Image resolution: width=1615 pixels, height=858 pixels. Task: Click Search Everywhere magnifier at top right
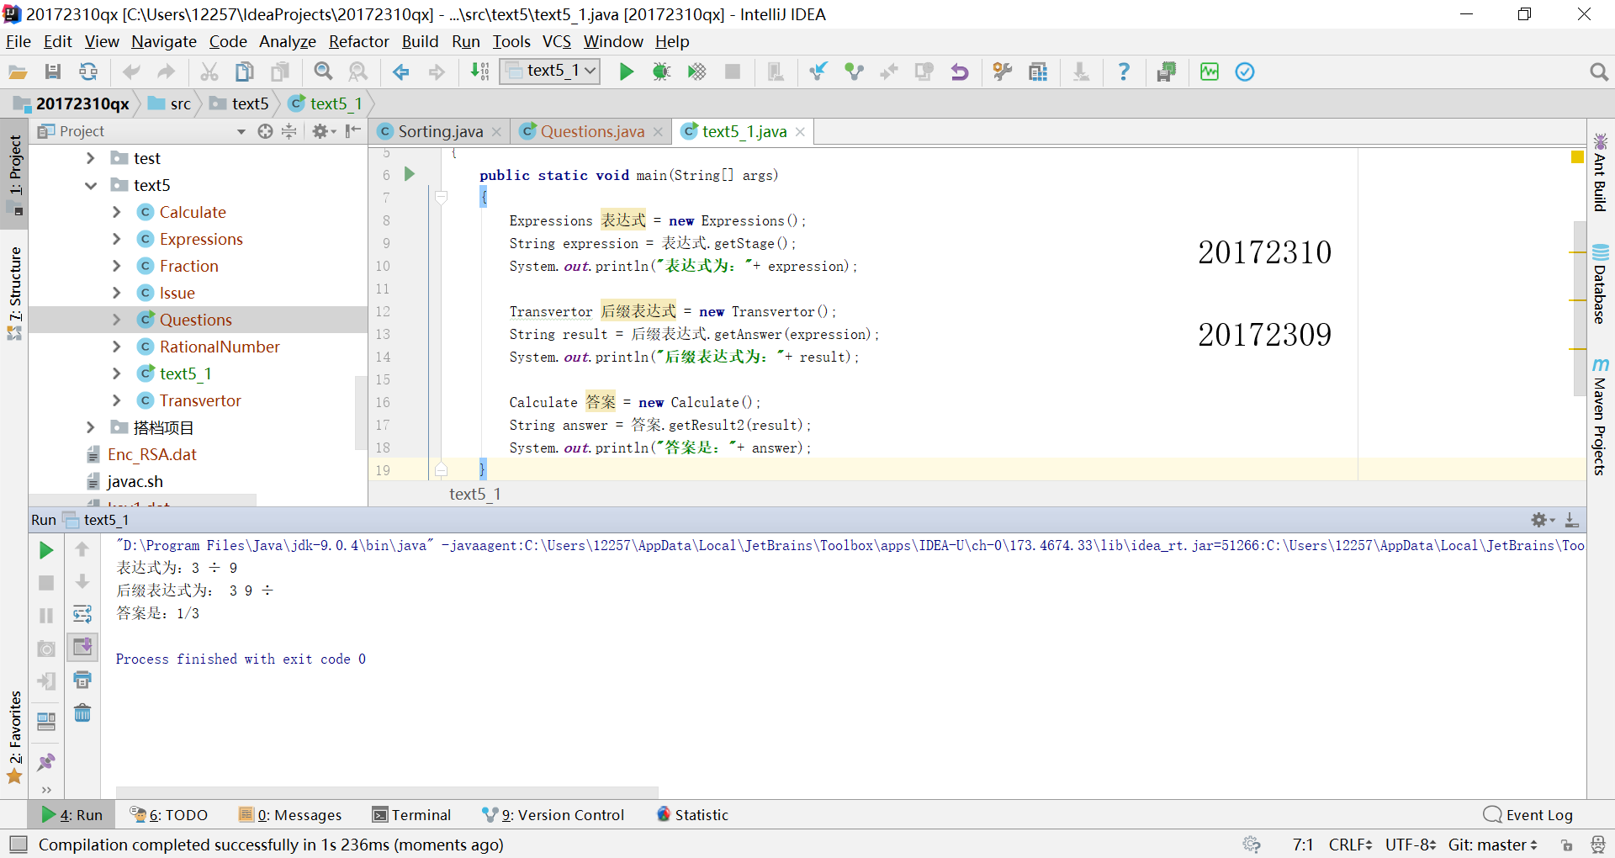click(x=1599, y=72)
